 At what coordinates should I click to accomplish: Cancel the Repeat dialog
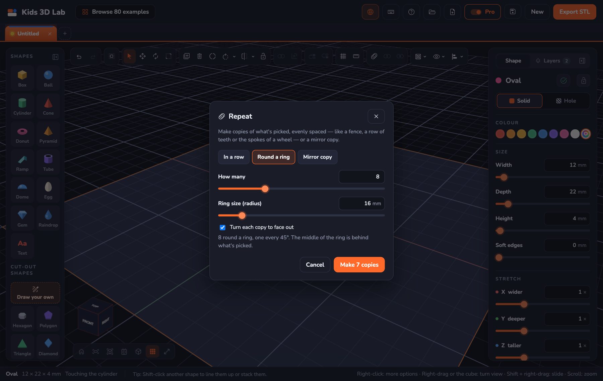[x=315, y=265]
